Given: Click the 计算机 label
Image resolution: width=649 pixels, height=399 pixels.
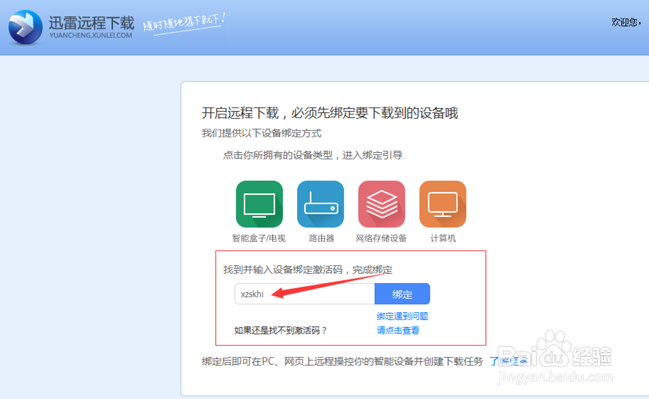Looking at the screenshot, I should [443, 238].
